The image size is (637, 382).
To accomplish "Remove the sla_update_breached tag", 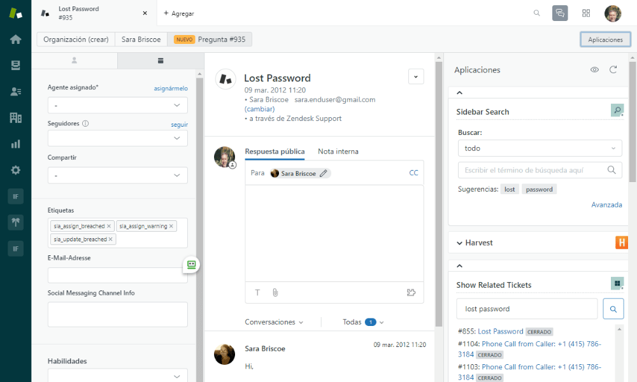I will click(110, 239).
